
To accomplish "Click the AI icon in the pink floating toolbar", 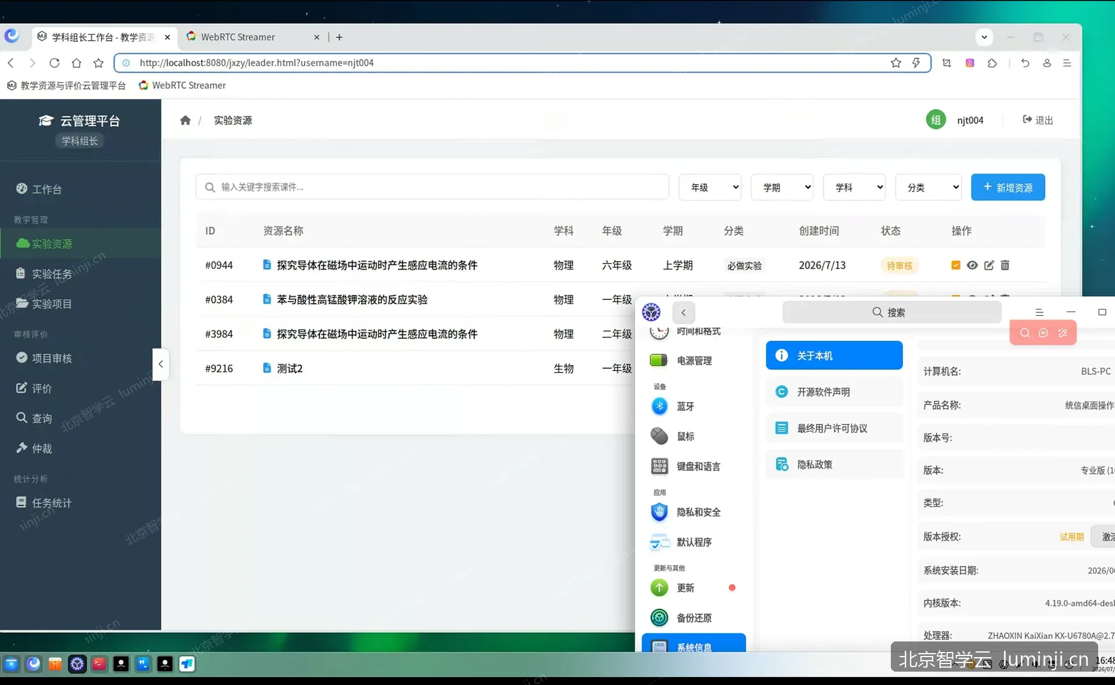I will pos(1044,333).
